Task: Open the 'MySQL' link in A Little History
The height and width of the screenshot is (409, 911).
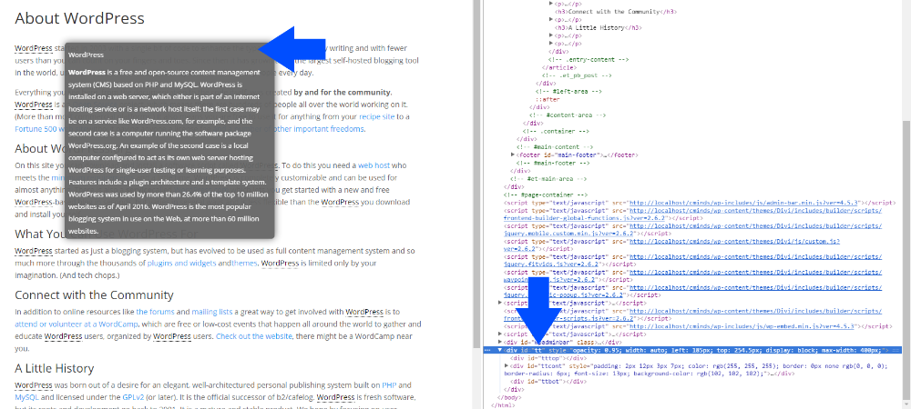Action: (26, 397)
